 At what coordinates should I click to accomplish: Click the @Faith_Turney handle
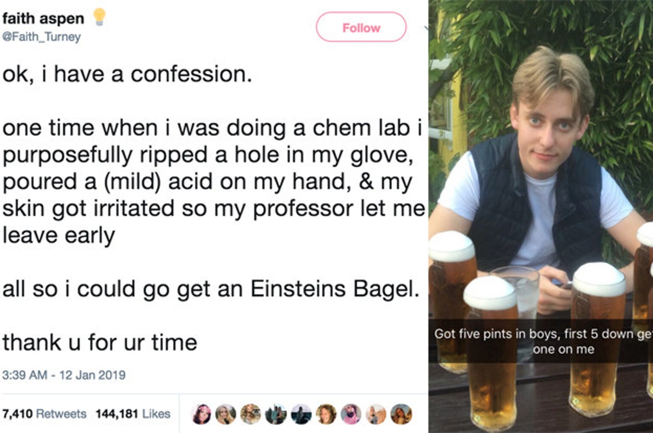42,38
